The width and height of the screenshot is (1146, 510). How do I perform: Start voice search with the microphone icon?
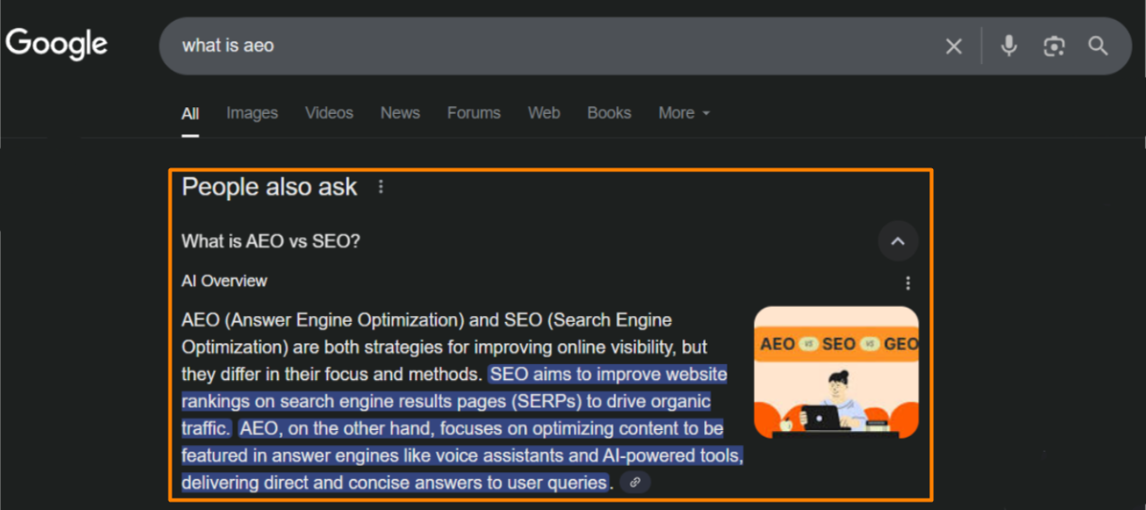click(1008, 45)
